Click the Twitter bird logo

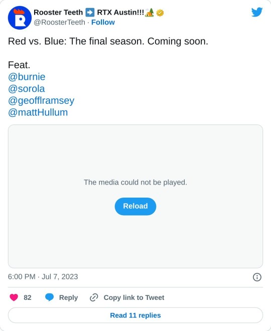point(257,12)
